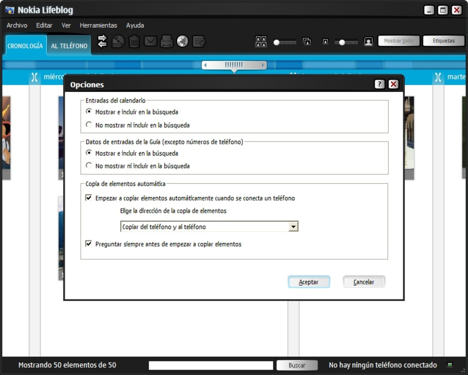The height and width of the screenshot is (375, 468).
Task: Click the publish to web globe icon
Action: (x=182, y=41)
